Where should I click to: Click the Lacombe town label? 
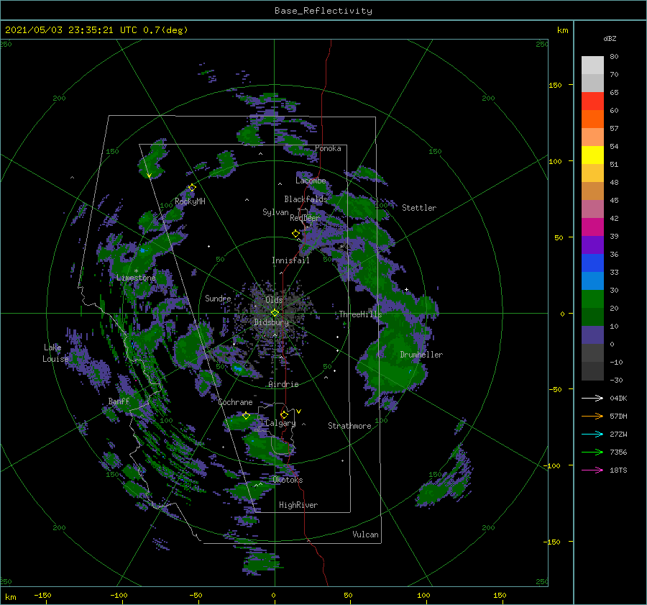click(311, 181)
